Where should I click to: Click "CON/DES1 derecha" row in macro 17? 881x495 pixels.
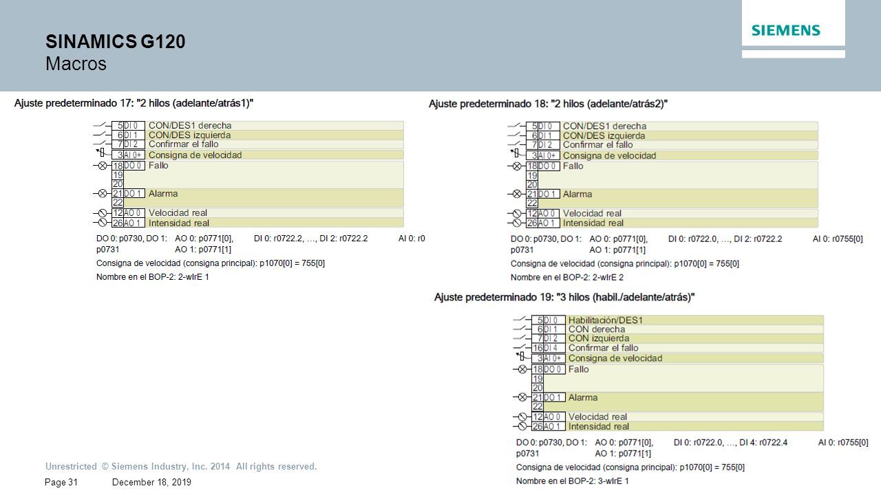click(x=257, y=126)
